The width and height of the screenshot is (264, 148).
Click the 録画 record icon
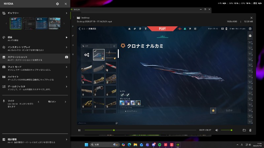4,37
